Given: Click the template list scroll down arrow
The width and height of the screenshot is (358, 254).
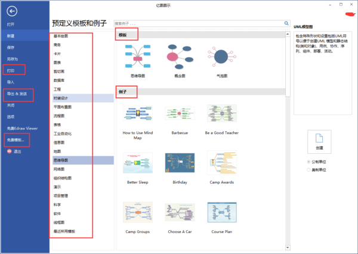Looking at the screenshot, I should 288,247.
